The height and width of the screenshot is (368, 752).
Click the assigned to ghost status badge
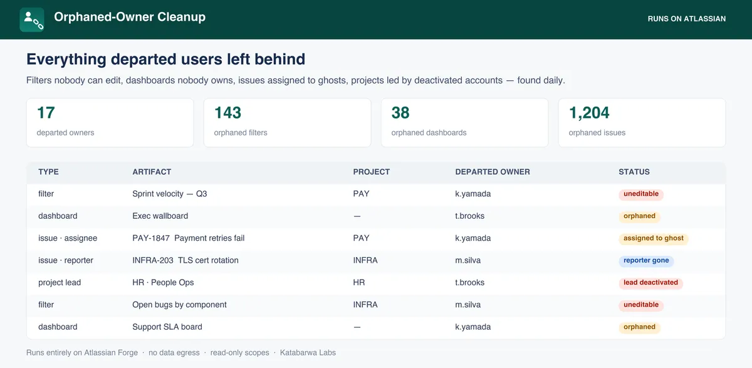pos(654,238)
